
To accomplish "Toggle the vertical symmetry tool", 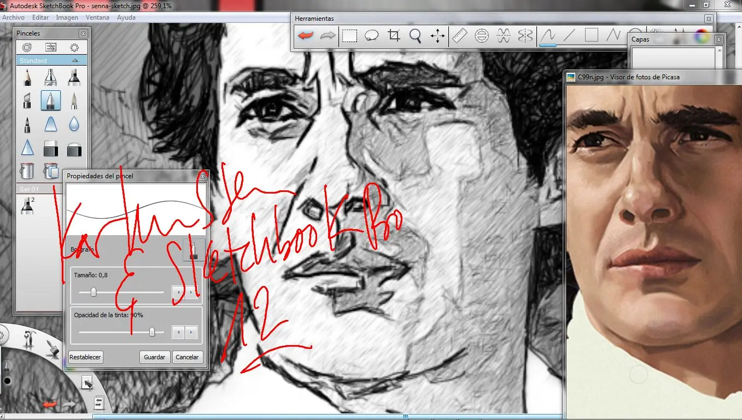I will pyautogui.click(x=525, y=36).
